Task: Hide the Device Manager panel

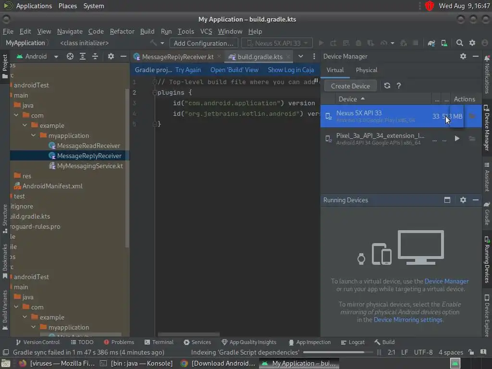Action: point(476,57)
